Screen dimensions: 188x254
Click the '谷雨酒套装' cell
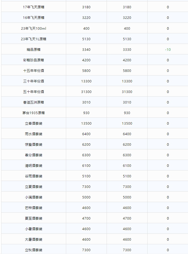(x=34, y=176)
